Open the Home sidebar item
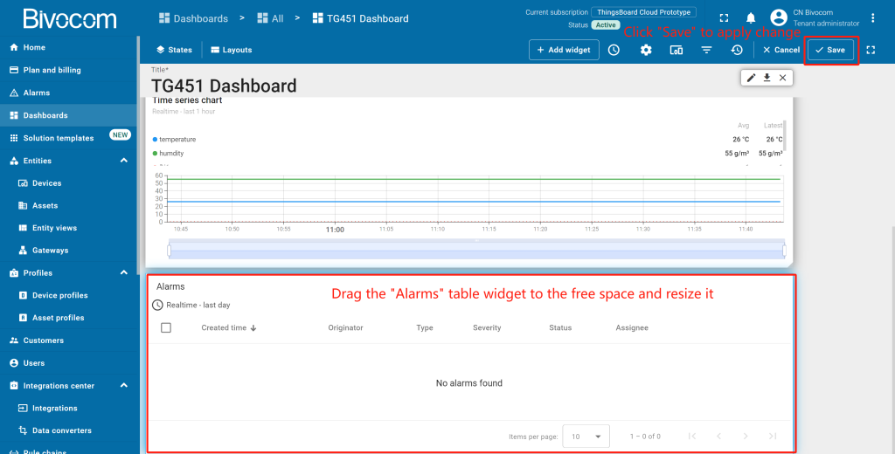Image resolution: width=895 pixels, height=454 pixels. pyautogui.click(x=68, y=47)
